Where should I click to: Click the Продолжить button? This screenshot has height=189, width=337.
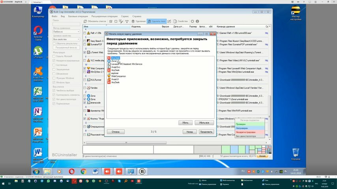[x=206, y=132]
